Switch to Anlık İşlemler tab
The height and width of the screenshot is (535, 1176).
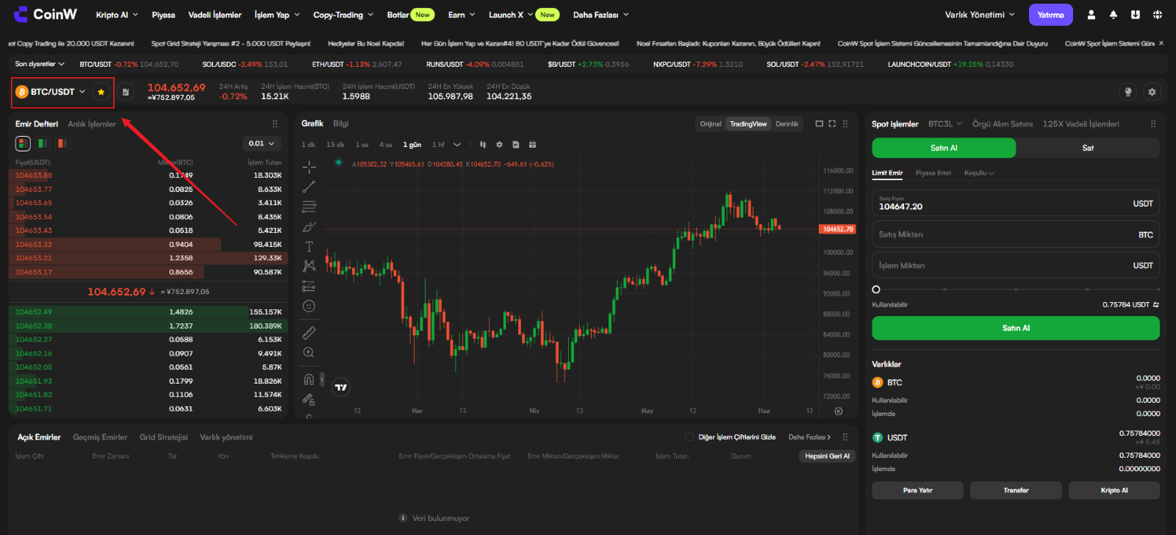[92, 124]
